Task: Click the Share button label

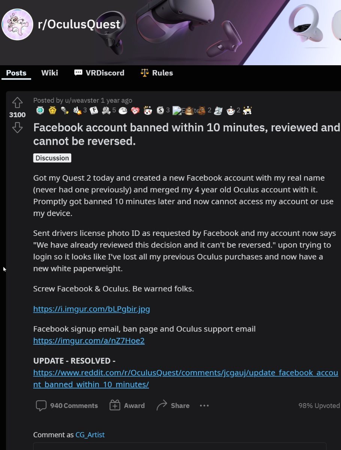Action: click(180, 406)
